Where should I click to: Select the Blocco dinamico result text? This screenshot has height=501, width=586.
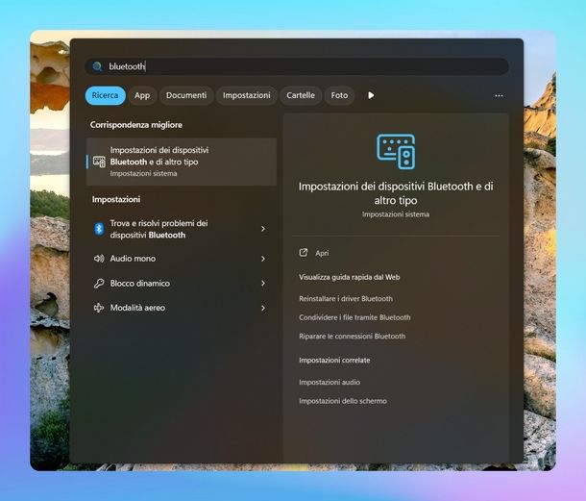click(139, 284)
